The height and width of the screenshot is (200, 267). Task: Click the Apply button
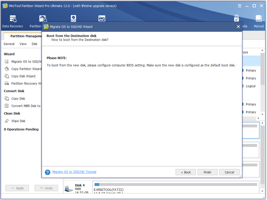tap(17, 188)
